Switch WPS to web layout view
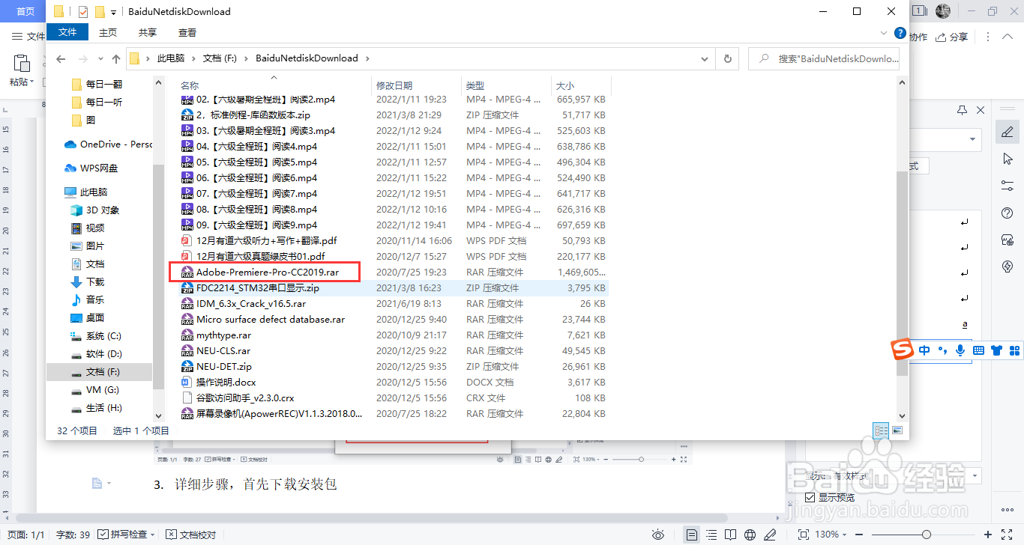Image resolution: width=1024 pixels, height=545 pixels. [x=750, y=535]
